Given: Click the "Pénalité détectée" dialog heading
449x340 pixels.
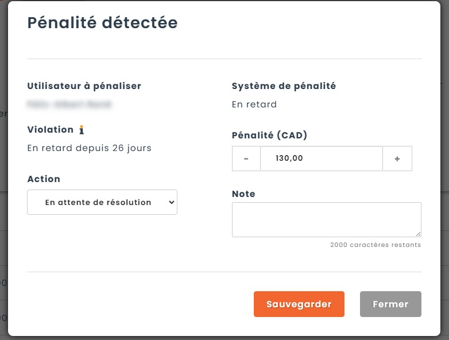Looking at the screenshot, I should click(103, 22).
